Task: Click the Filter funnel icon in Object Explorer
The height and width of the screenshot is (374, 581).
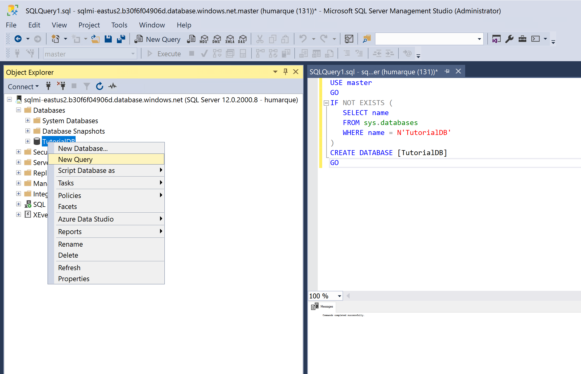Action: coord(87,86)
